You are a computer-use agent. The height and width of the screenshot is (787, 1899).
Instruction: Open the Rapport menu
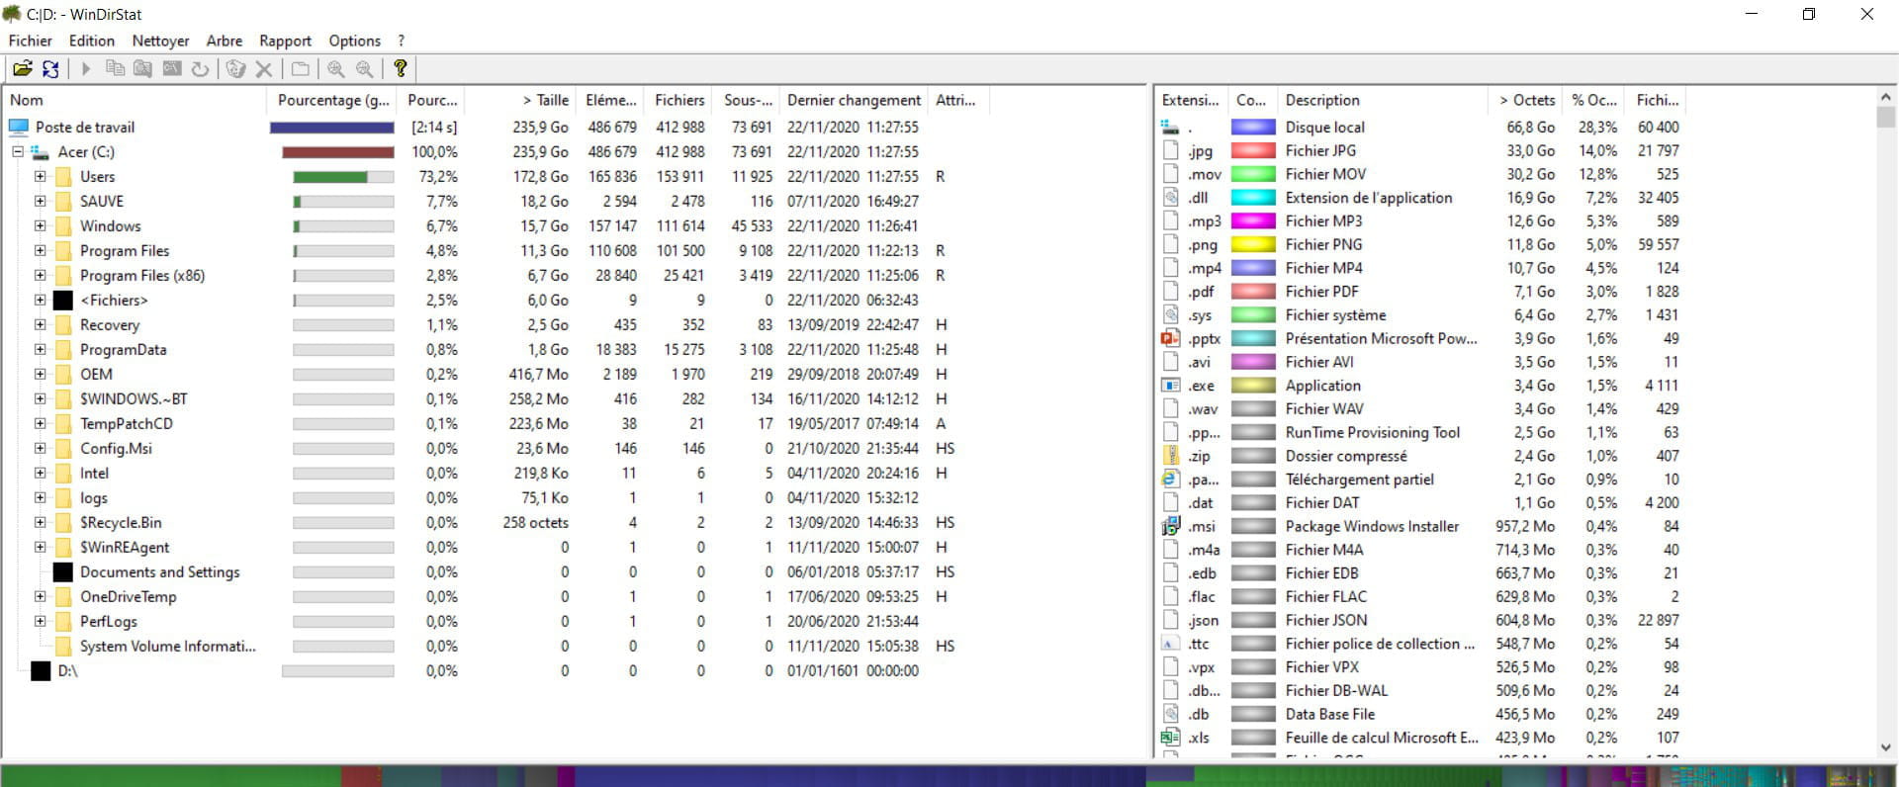click(x=285, y=41)
